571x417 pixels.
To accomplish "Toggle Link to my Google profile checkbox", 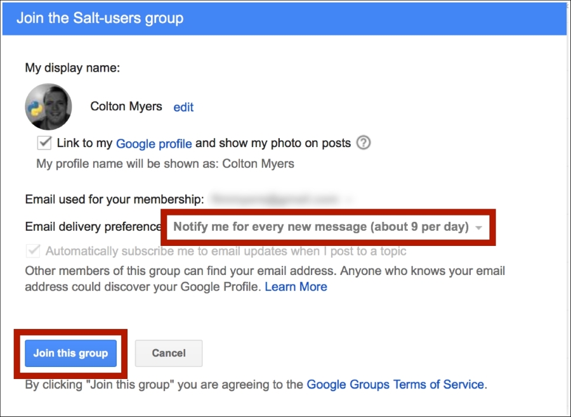I will click(44, 143).
